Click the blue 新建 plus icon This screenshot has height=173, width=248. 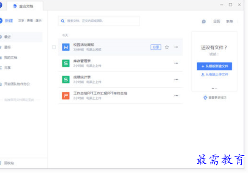(x=1, y=21)
